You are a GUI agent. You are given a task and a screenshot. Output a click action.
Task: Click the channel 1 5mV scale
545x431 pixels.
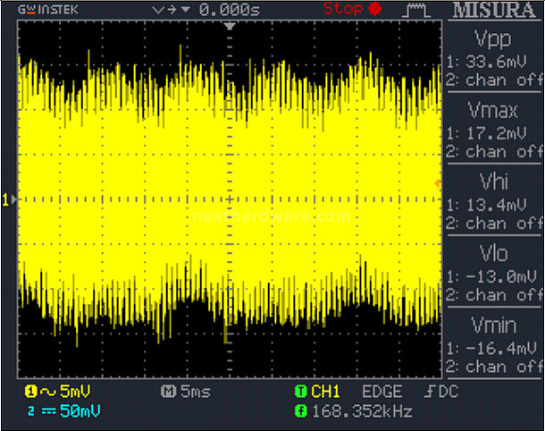(x=75, y=392)
